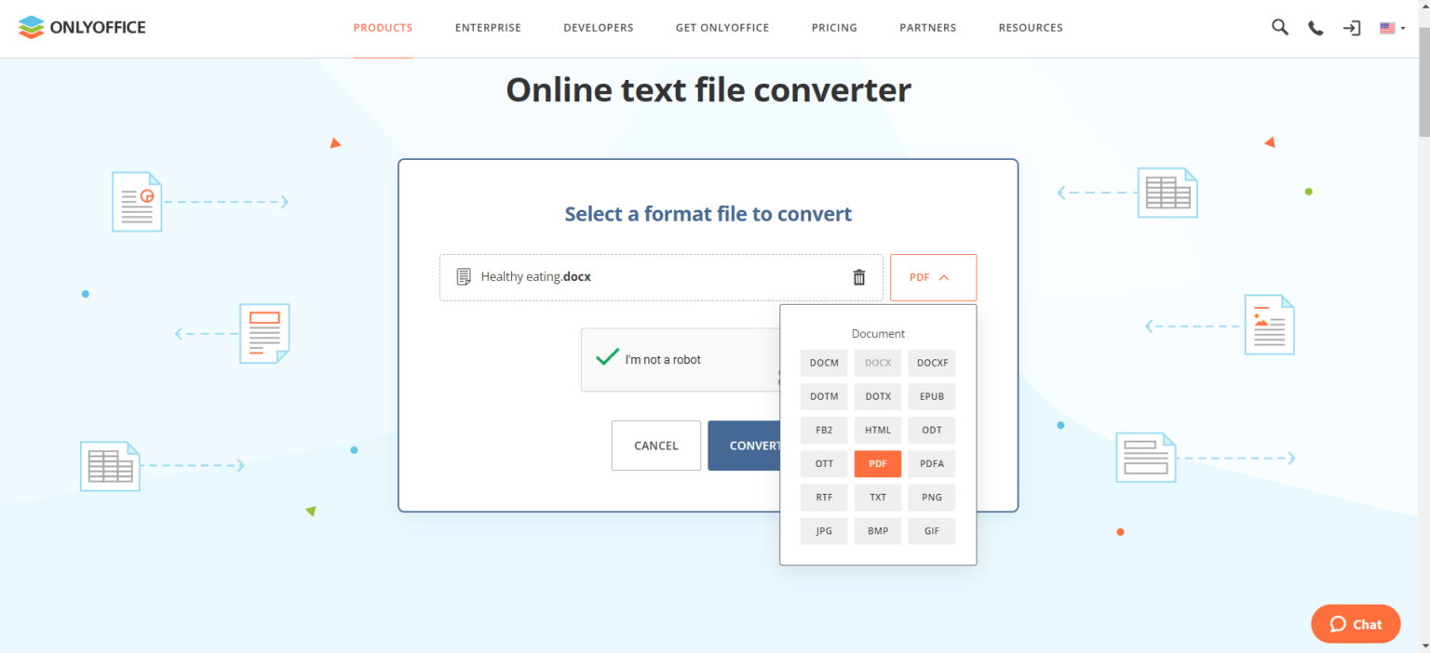Image resolution: width=1430 pixels, height=653 pixels.
Task: Delete Healthy eating.docx using the trash icon
Action: 858,276
